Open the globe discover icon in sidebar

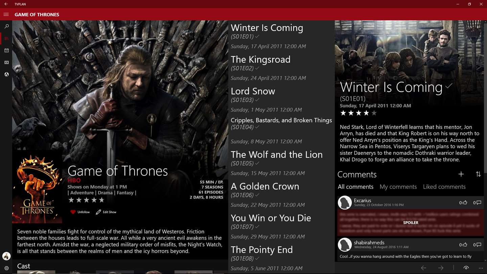(6, 74)
